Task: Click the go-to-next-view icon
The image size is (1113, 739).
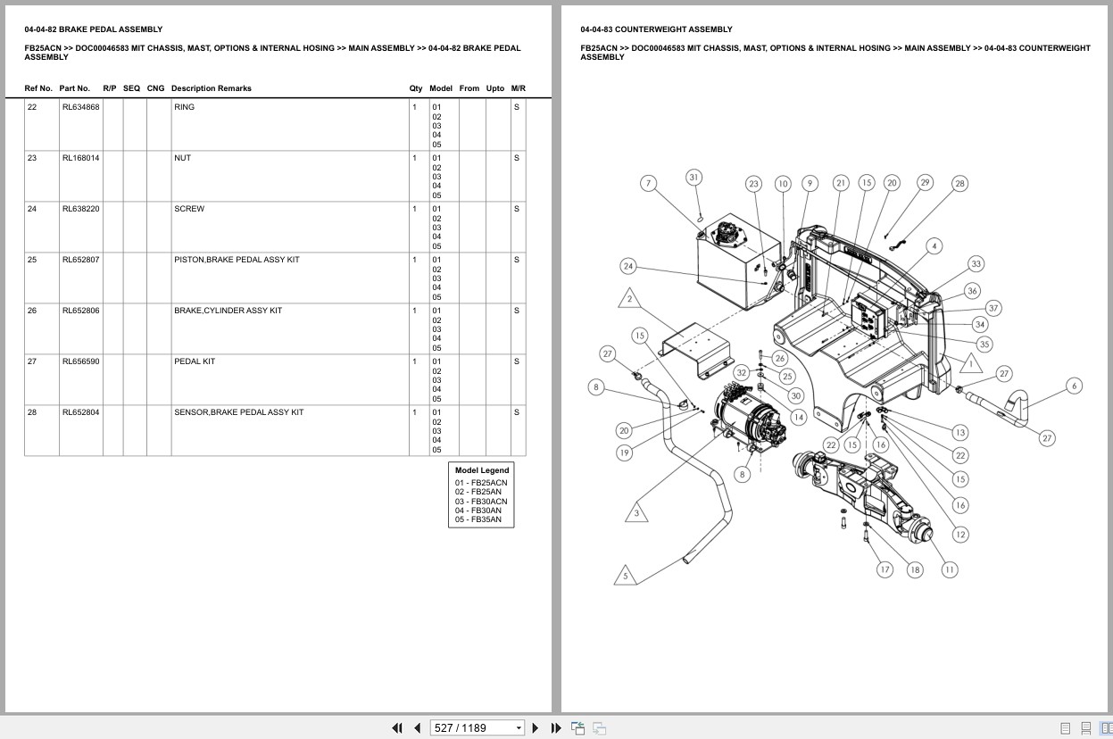Action: click(x=599, y=728)
